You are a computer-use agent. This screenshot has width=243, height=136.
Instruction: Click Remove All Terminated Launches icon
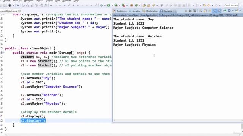pyautogui.click(x=195, y=11)
